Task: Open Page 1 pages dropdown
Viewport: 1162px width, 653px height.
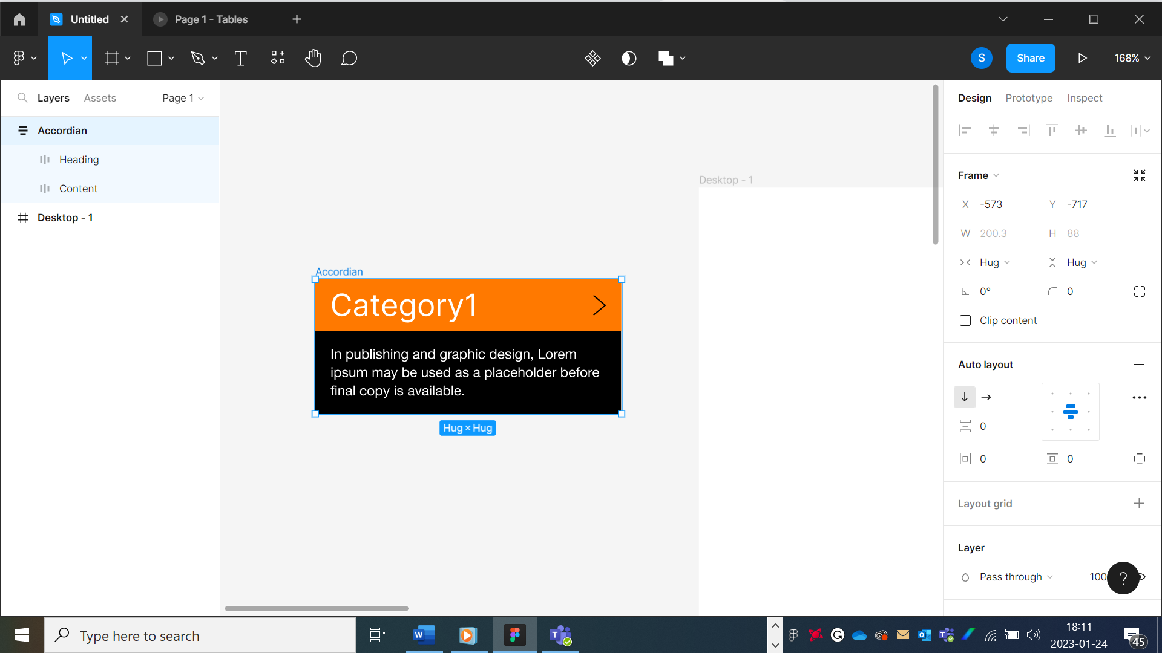Action: pyautogui.click(x=183, y=98)
